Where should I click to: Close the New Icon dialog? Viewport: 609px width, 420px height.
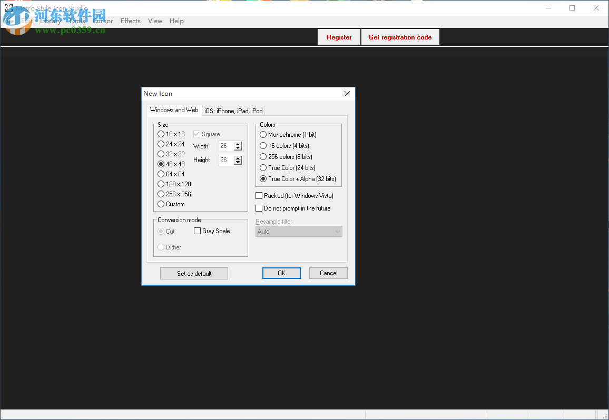(x=347, y=94)
